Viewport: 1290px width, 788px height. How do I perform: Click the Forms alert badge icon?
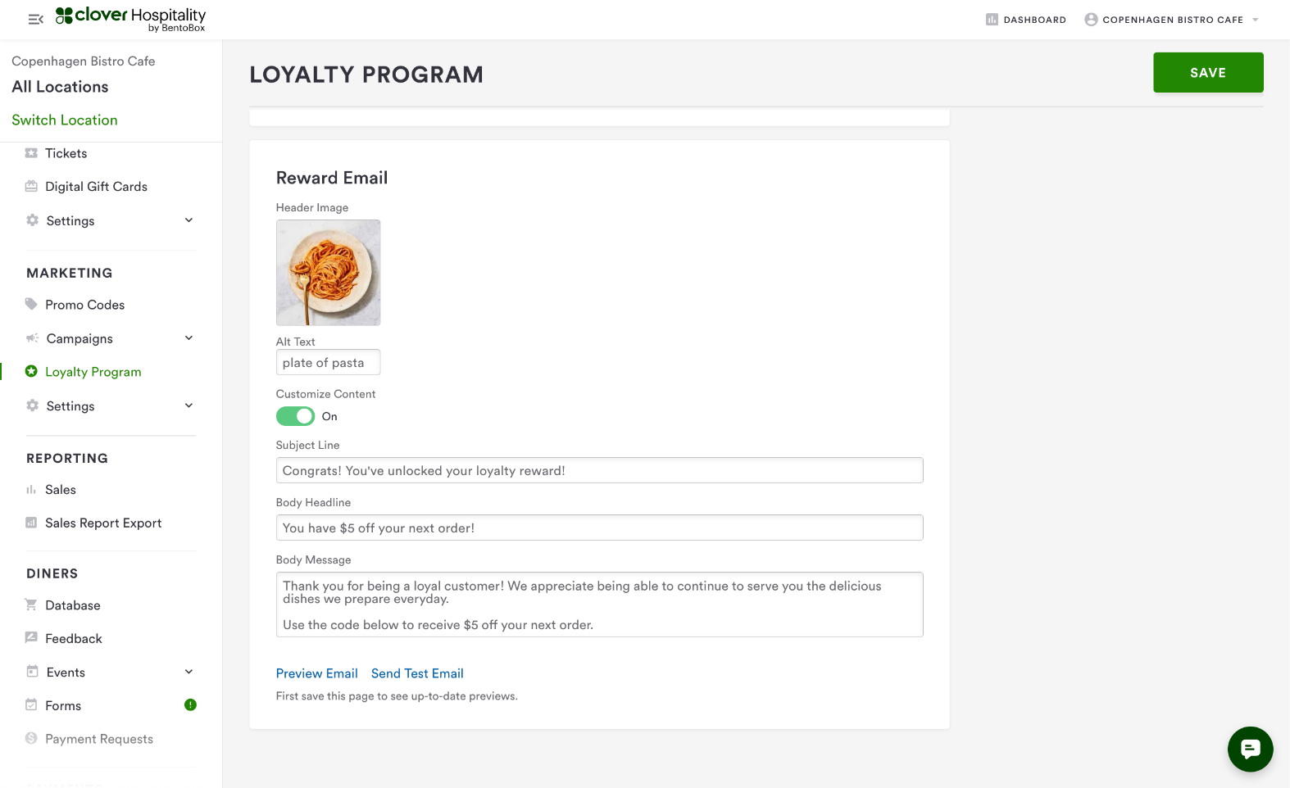click(x=190, y=705)
